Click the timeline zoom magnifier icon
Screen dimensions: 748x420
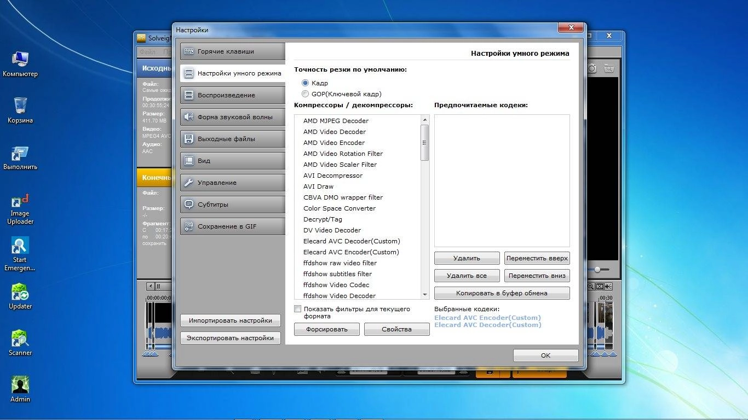(591, 287)
